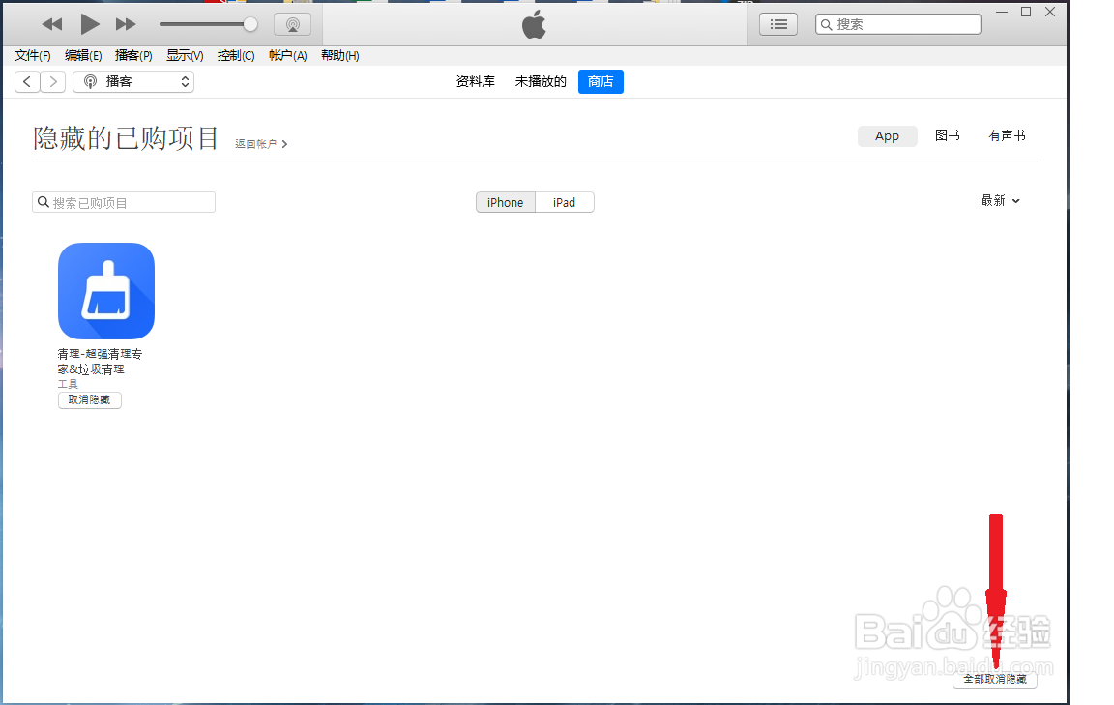Switch to the 资料库 tab
Image resolution: width=1114 pixels, height=705 pixels.
coord(476,82)
